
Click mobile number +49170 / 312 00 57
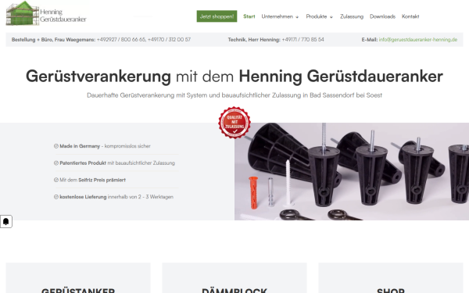pyautogui.click(x=169, y=40)
